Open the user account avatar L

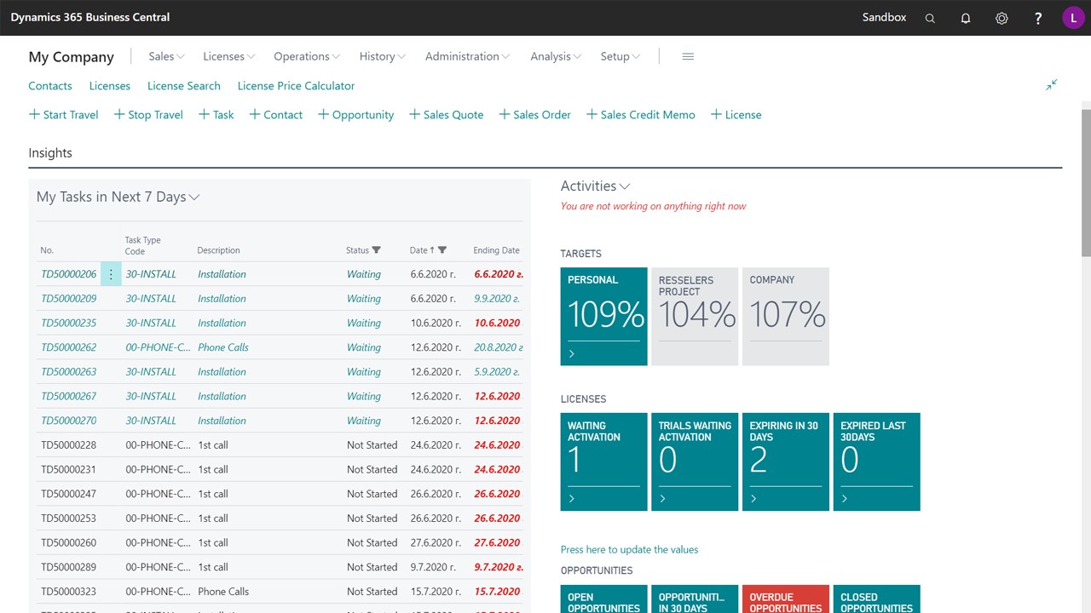click(1073, 18)
